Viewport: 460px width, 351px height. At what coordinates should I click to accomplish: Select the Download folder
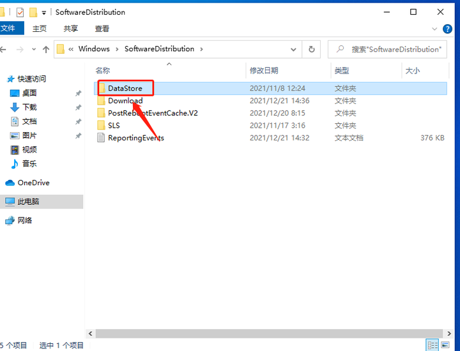click(x=125, y=101)
